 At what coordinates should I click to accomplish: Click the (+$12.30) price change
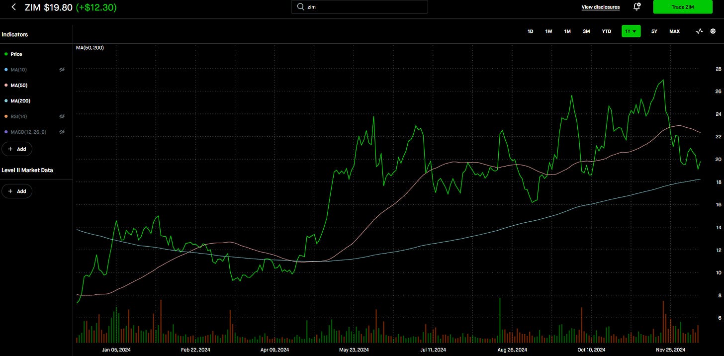click(96, 7)
